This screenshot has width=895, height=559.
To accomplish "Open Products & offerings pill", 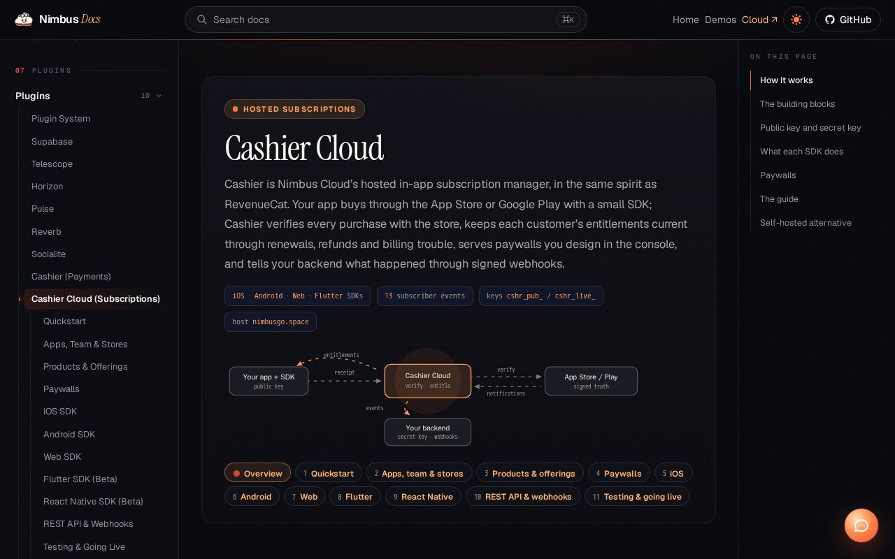I will (x=530, y=473).
